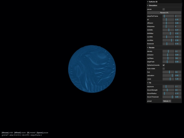This screenshot has height=138, width=184.
Task: Adjust the diffusion slider
Action: (x=168, y=23)
